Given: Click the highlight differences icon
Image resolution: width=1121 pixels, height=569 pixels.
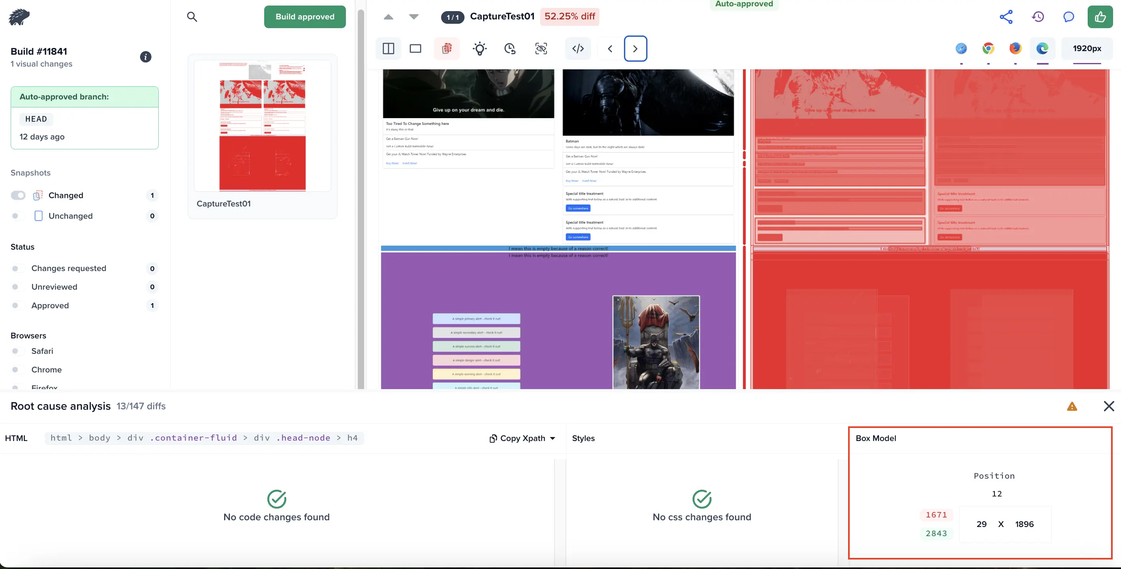Looking at the screenshot, I should [x=447, y=48].
